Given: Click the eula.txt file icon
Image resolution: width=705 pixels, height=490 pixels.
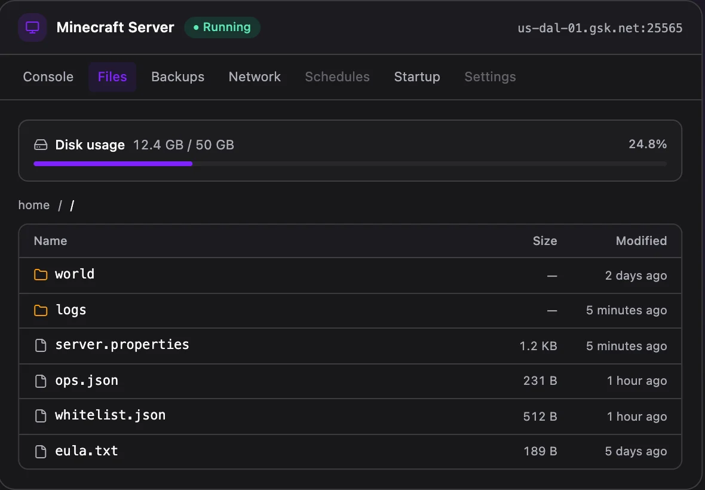Looking at the screenshot, I should click(41, 451).
